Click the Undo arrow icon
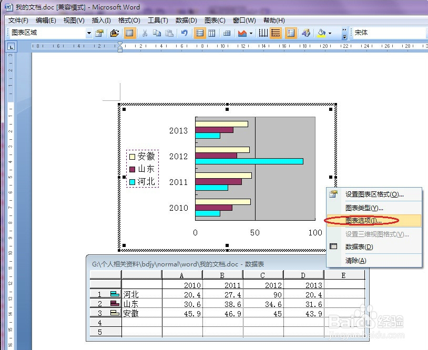This screenshot has height=350, width=428. [x=185, y=33]
